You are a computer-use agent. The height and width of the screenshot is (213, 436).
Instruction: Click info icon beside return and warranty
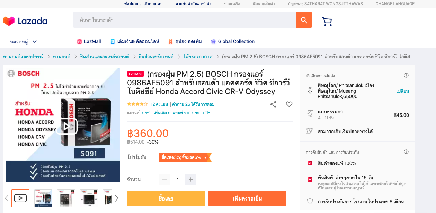point(406,152)
